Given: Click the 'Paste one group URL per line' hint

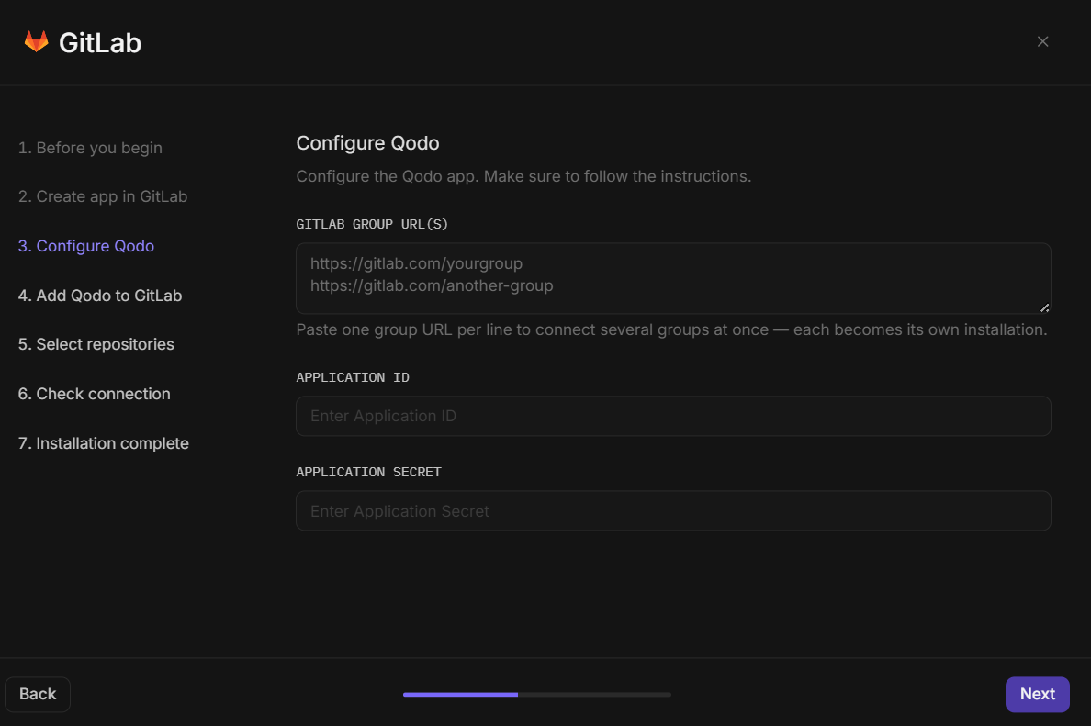Looking at the screenshot, I should point(671,329).
